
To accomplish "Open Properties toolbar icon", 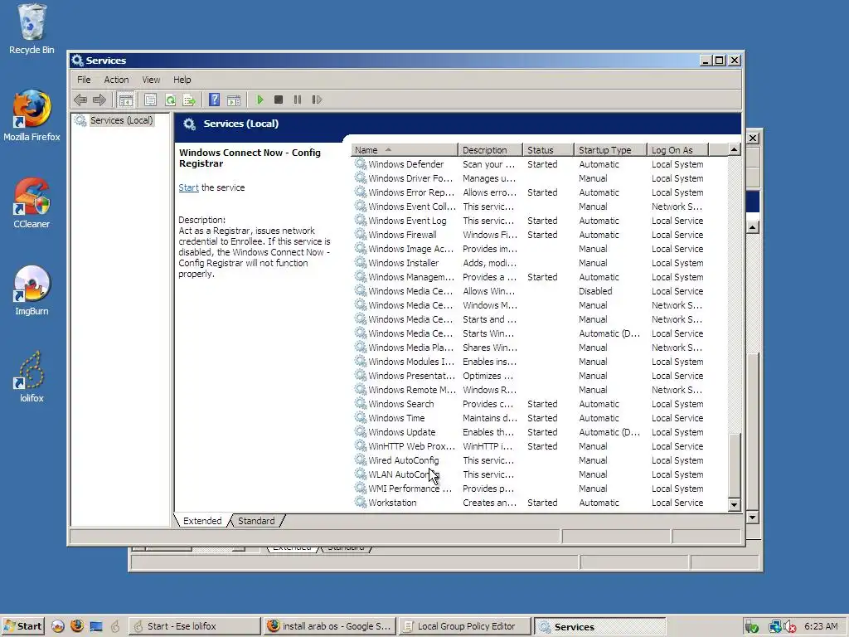I will coord(151,100).
